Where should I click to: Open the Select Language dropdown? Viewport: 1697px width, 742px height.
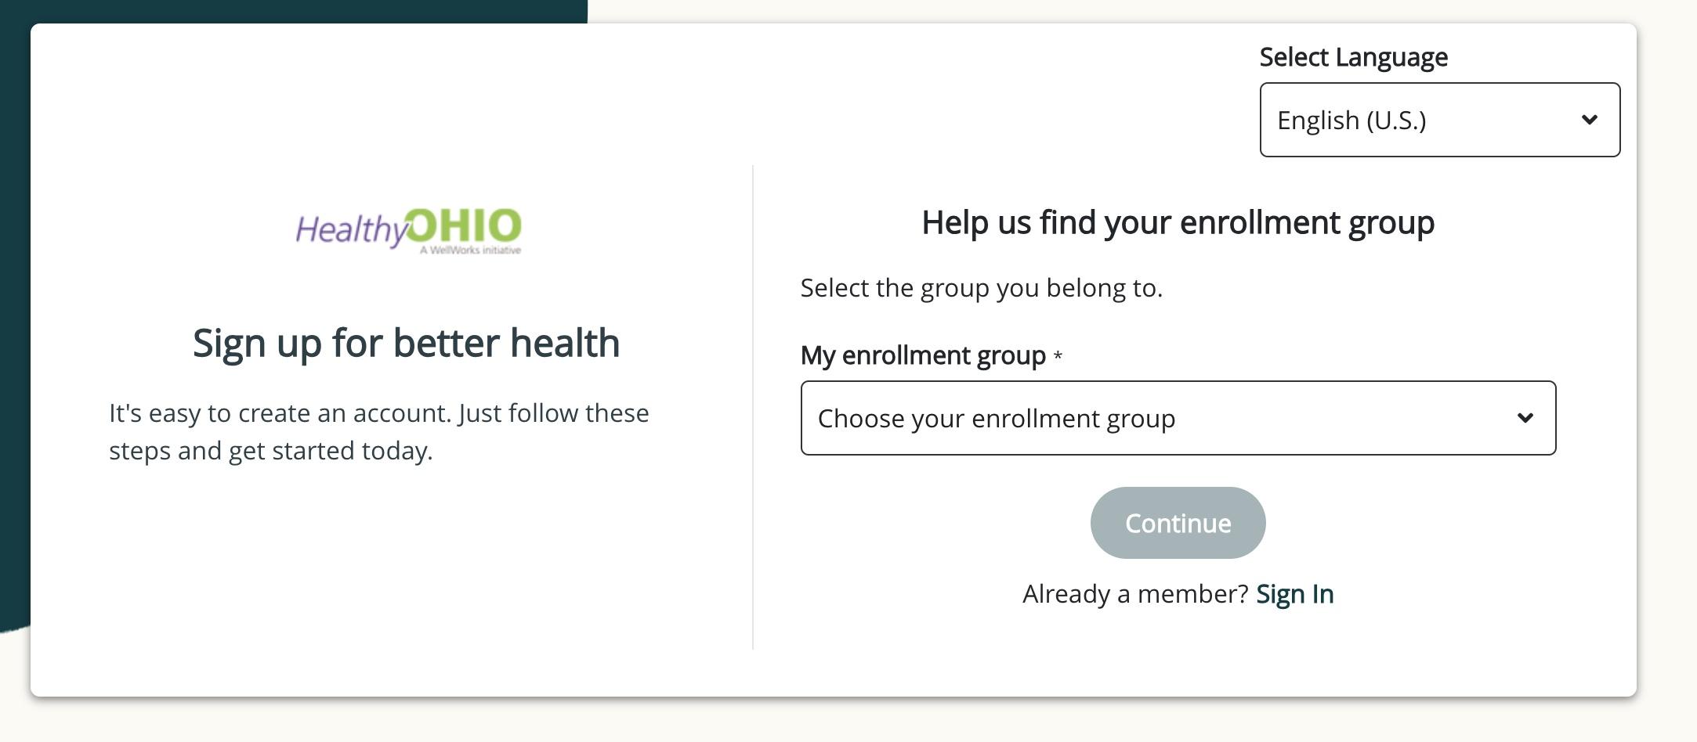[1439, 120]
